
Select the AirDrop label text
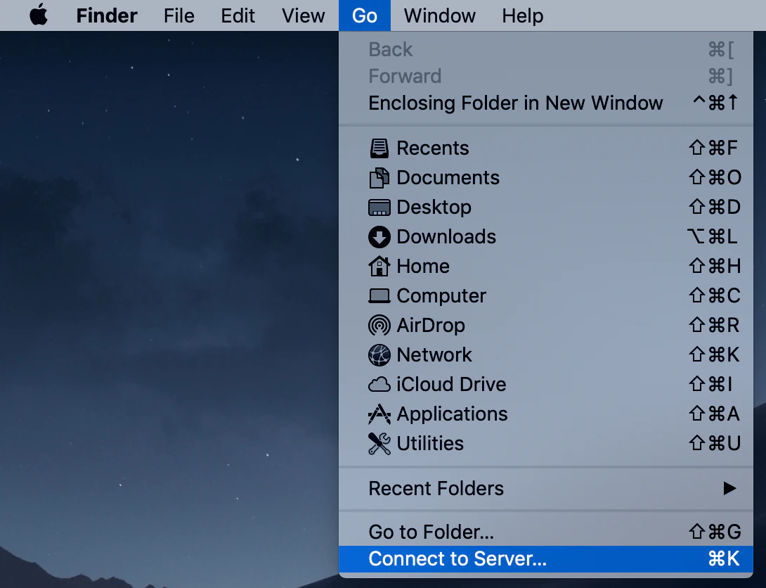point(431,326)
